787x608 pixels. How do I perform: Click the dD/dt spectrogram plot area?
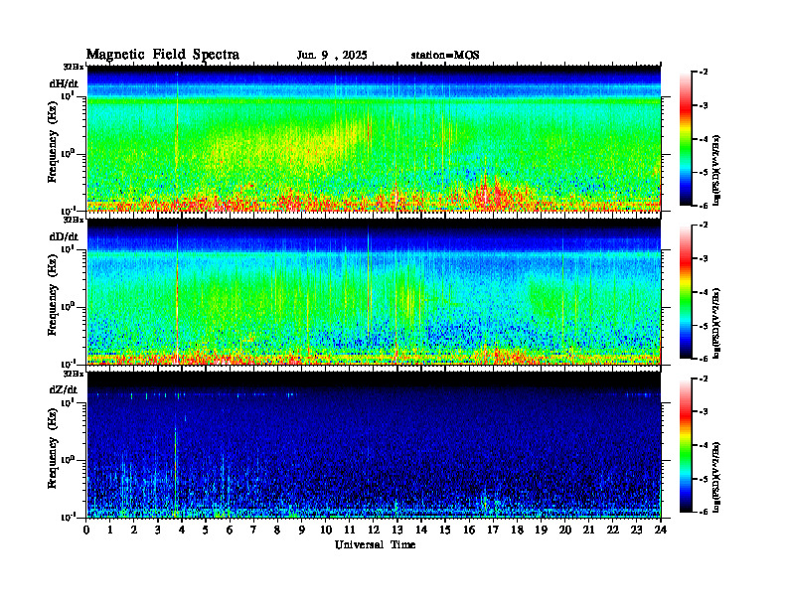tap(374, 292)
